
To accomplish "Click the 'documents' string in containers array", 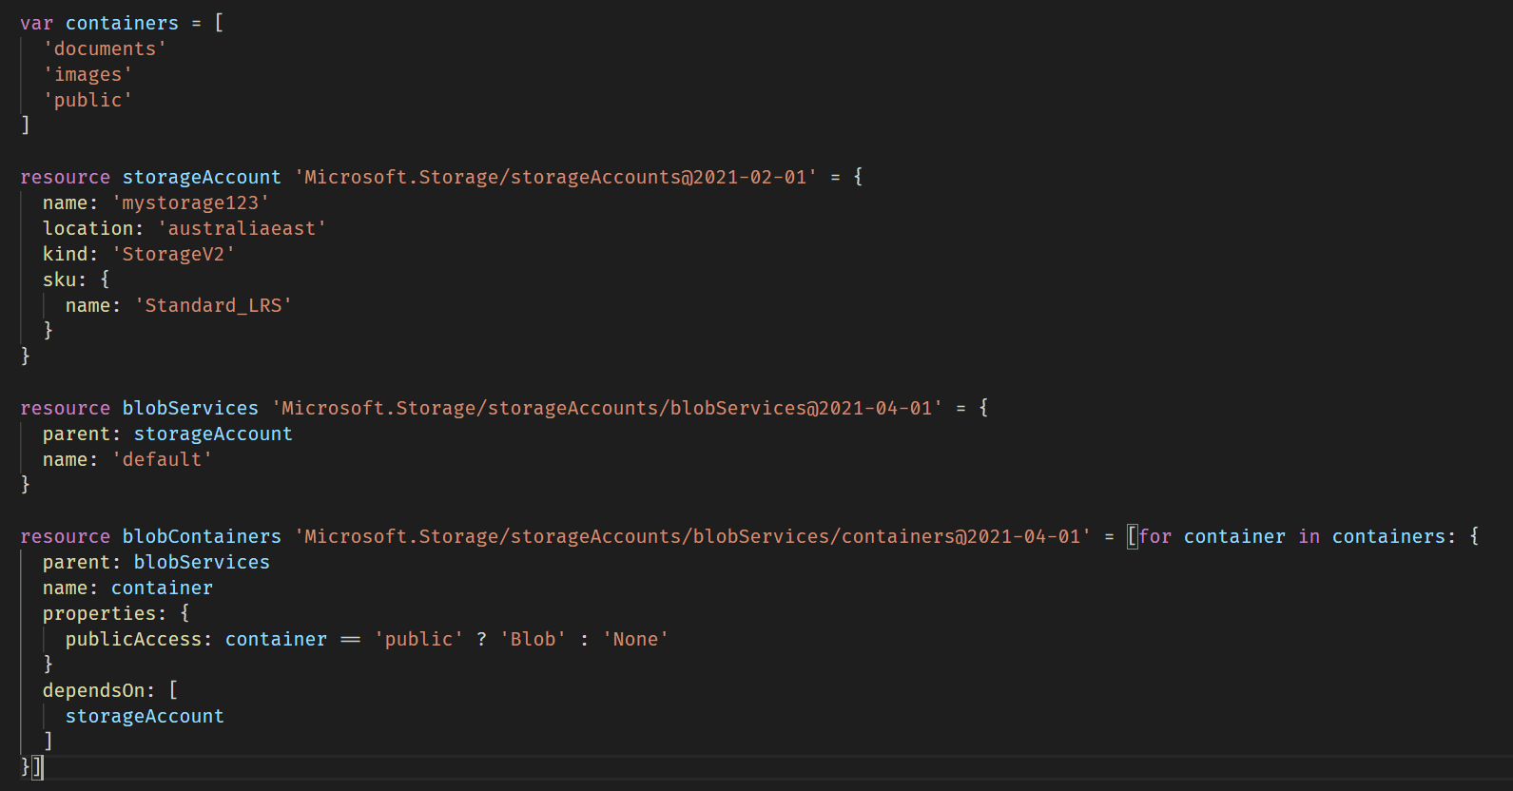I will 105,48.
